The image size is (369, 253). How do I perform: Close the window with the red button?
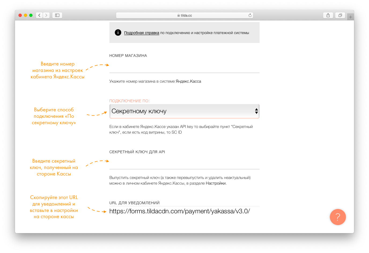point(20,15)
